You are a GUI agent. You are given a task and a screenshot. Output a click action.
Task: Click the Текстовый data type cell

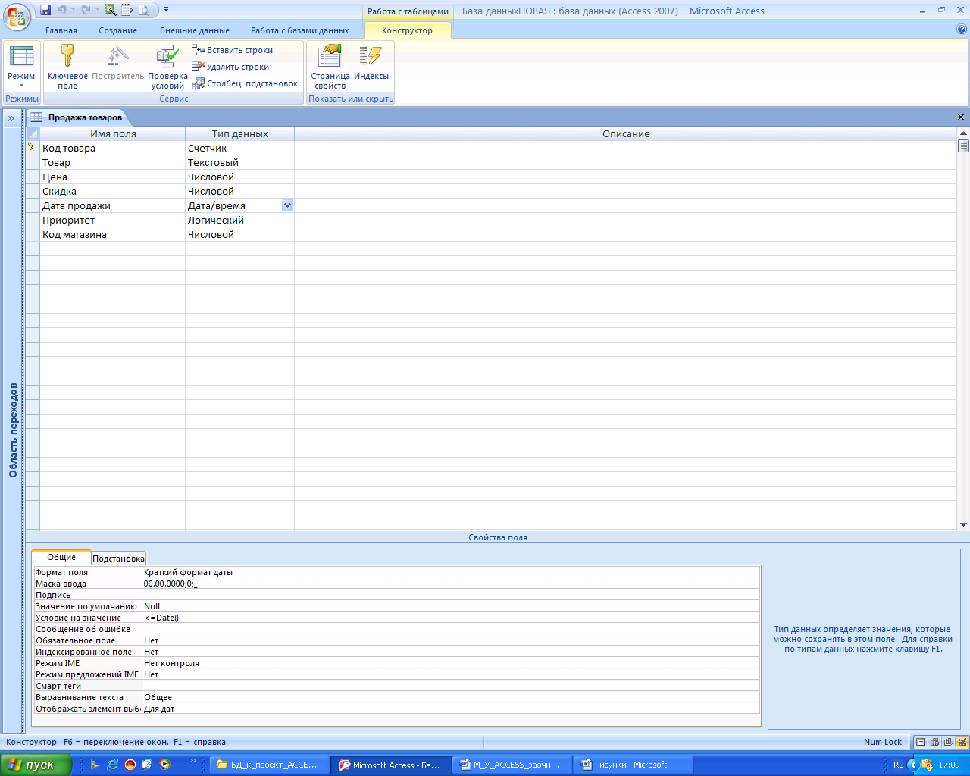pos(239,163)
